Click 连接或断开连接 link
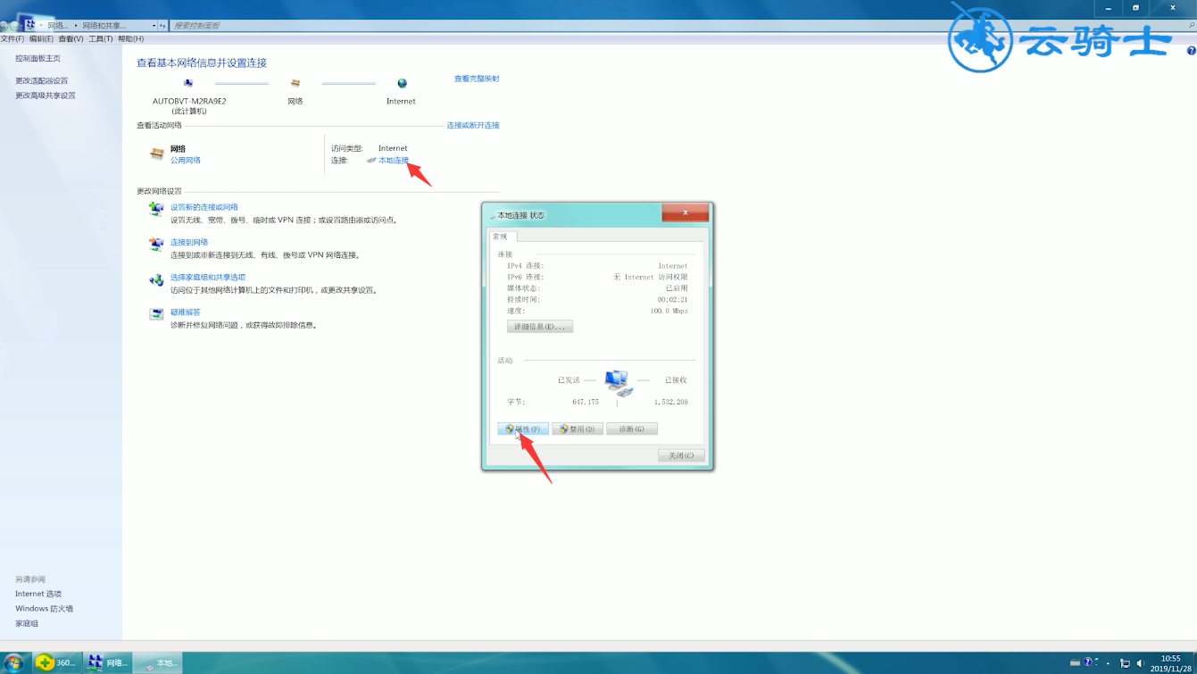 coord(473,125)
